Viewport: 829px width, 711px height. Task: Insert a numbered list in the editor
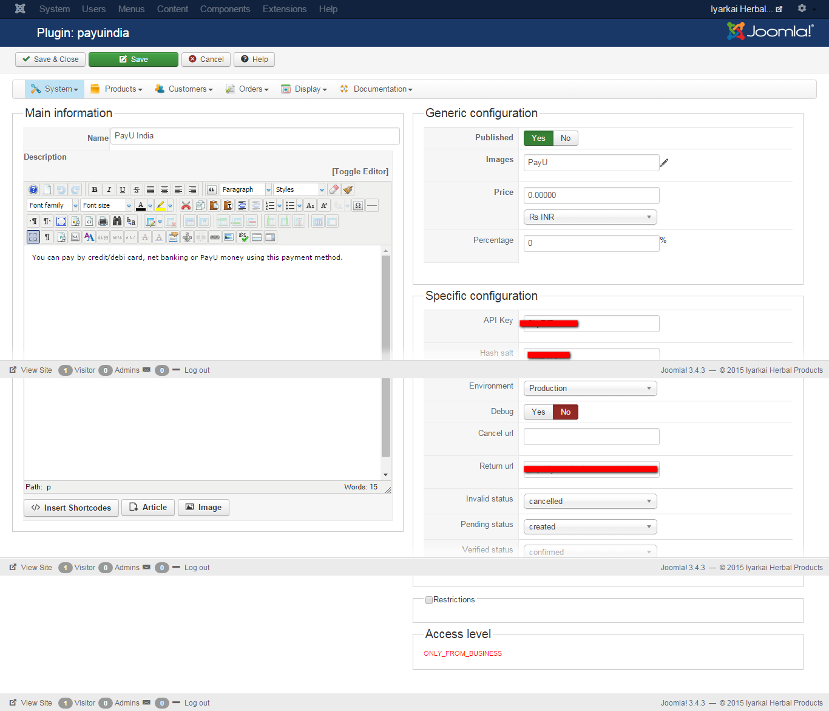[271, 205]
